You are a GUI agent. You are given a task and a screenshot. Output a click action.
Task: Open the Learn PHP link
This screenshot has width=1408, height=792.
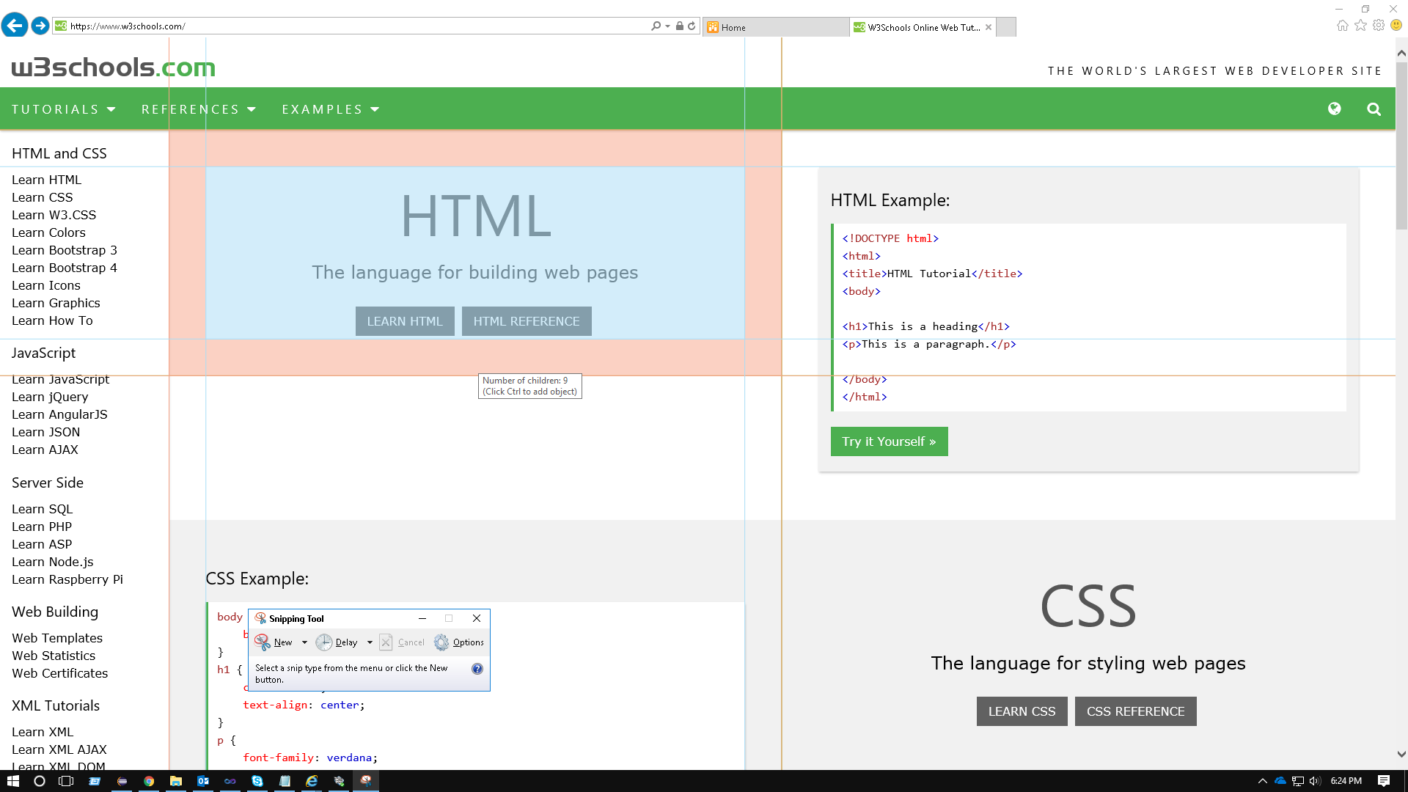42,527
